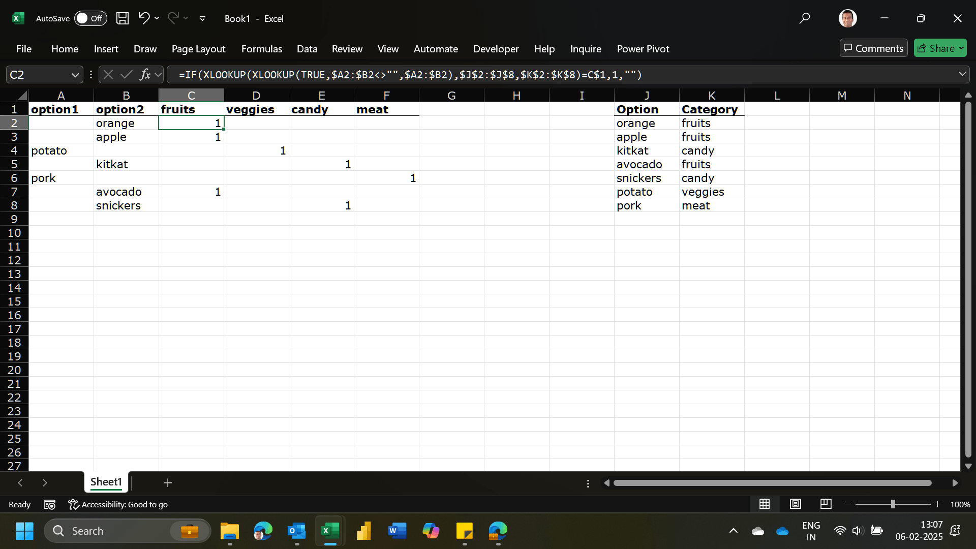Screen dimensions: 976x549
Task: Open the Comments pane button
Action: pos(873,48)
